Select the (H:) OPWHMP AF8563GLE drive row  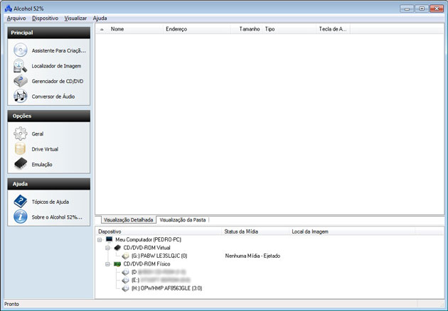click(x=166, y=288)
